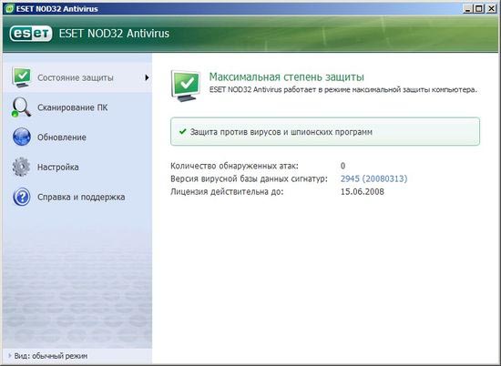Expand the Вид: обычный режим arrow
Image resolution: width=501 pixels, height=366 pixels.
10,355
